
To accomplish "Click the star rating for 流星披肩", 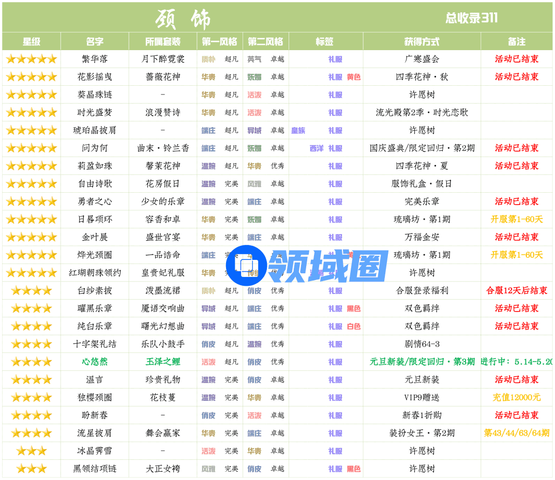I will coord(32,433).
